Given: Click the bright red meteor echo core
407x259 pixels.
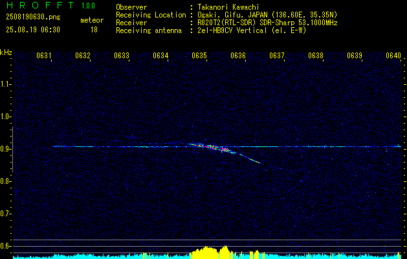Looking at the screenshot, I should coord(212,147).
